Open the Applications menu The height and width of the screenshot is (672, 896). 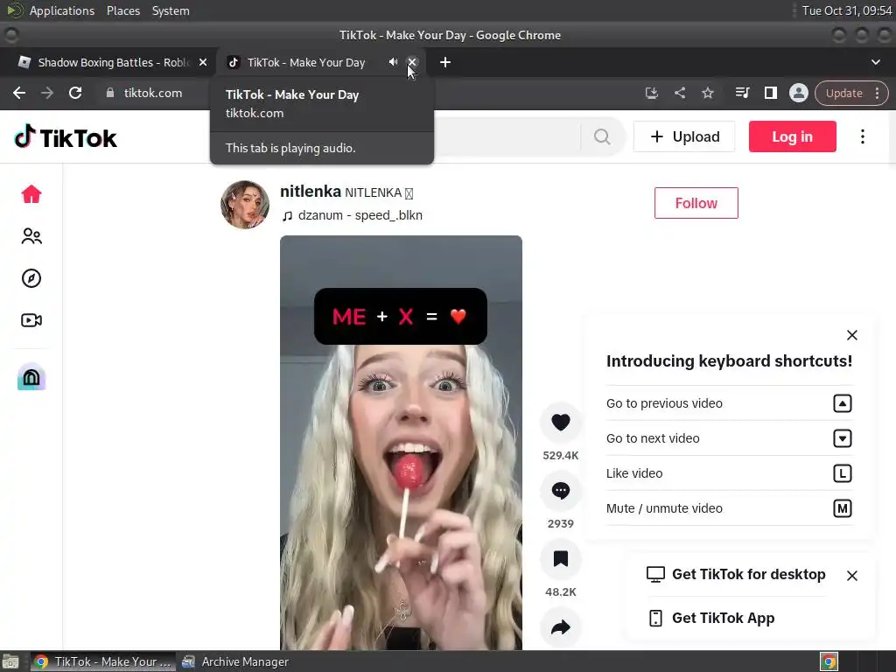pos(62,10)
